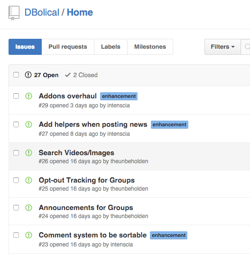Click author theunbeholden on issue #24

coord(130,216)
